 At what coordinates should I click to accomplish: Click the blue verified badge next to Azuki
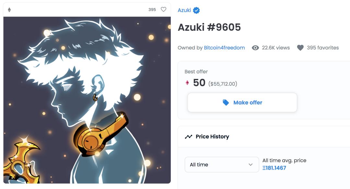pos(196,10)
